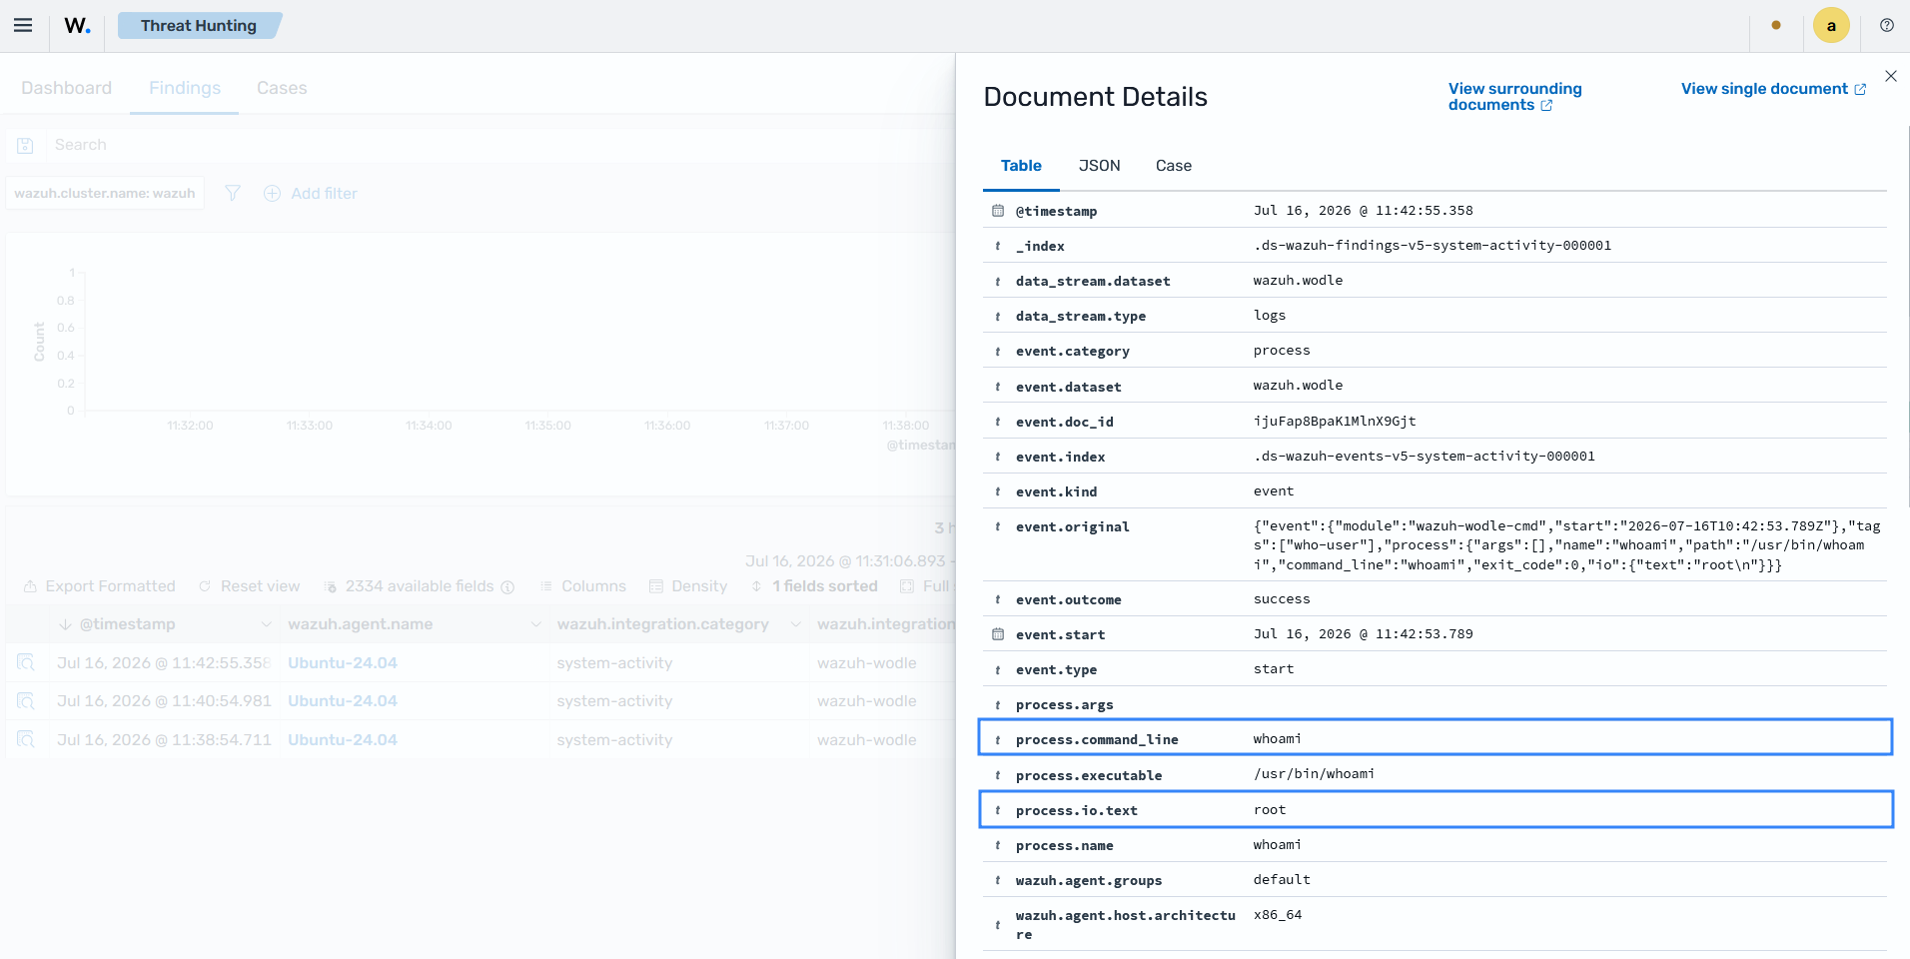Screen dimensions: 1910x959
Task: Click the calendar icon beside event.start field
Action: tap(998, 634)
